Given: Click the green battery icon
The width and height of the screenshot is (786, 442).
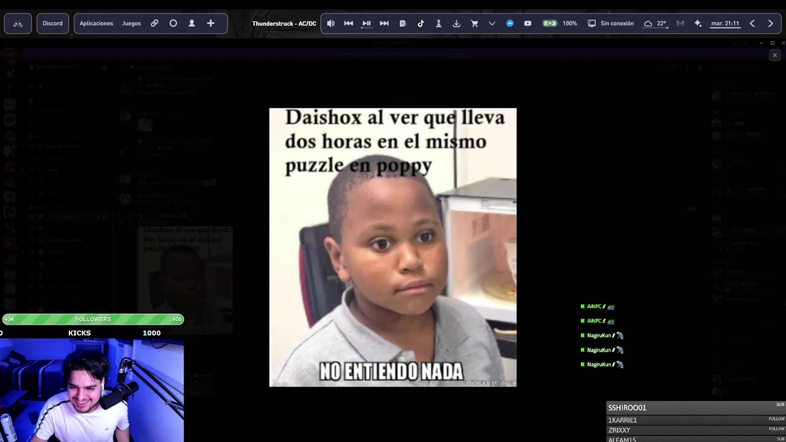Looking at the screenshot, I should pos(550,23).
